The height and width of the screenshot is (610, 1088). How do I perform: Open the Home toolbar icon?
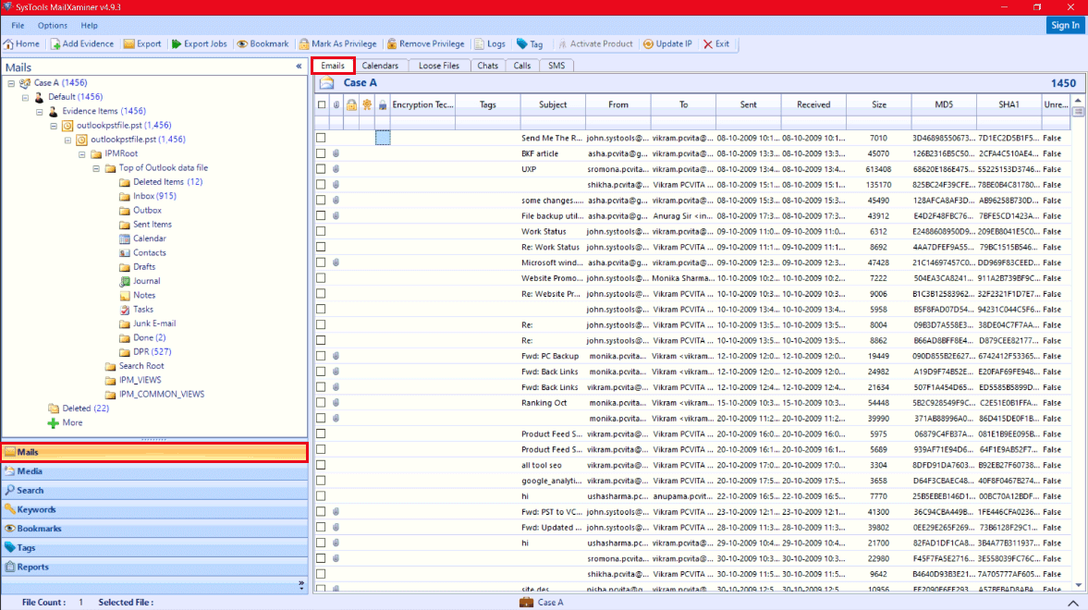tap(22, 43)
